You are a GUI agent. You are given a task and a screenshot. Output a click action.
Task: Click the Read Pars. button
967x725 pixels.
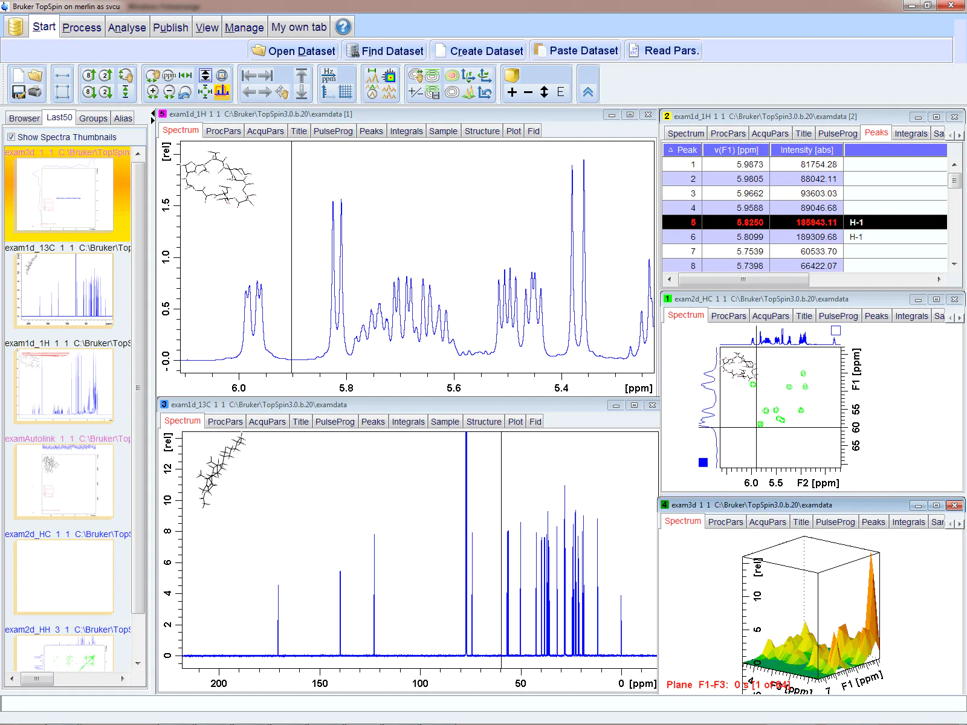(664, 51)
